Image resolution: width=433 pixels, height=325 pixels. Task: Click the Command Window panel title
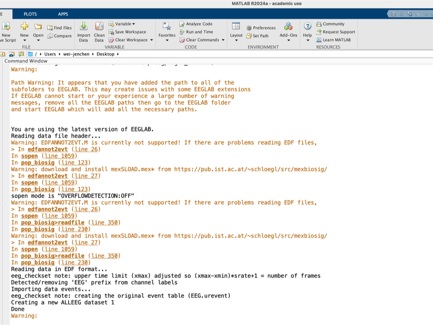point(26,61)
